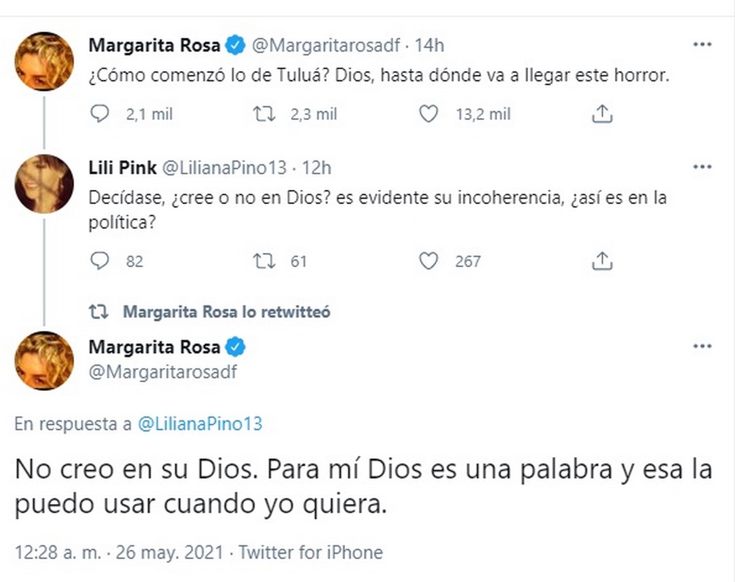
Task: Open the @Margaritarosadf handle in main tweet
Action: pyautogui.click(x=162, y=372)
